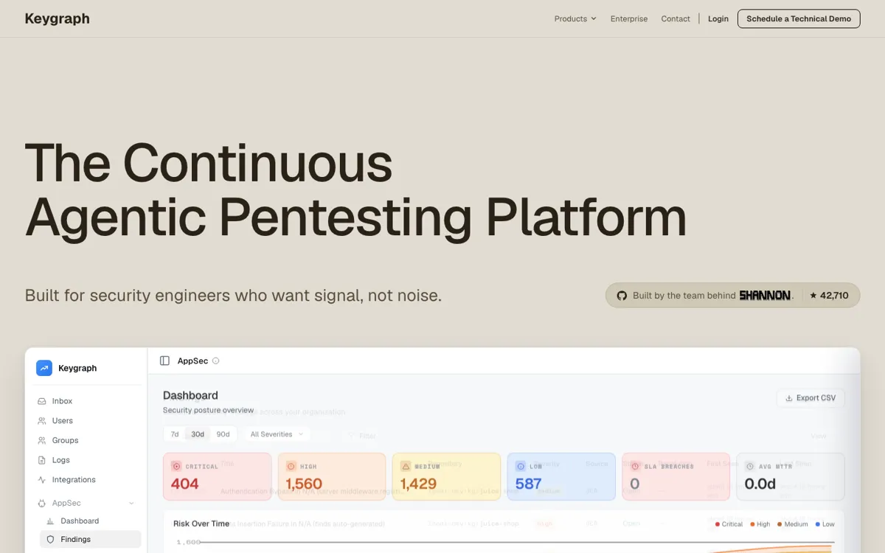Schedule a Technical Demo button
This screenshot has height=553, width=885.
799,18
